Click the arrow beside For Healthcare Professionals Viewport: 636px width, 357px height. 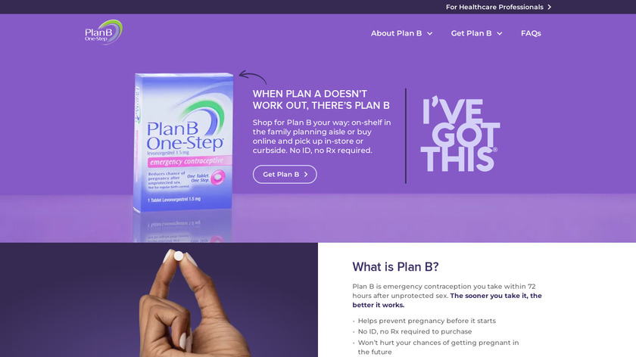point(549,7)
